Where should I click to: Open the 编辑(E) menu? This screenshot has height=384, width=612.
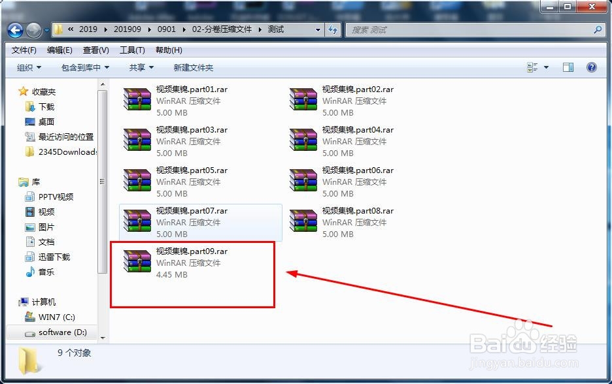[59, 50]
